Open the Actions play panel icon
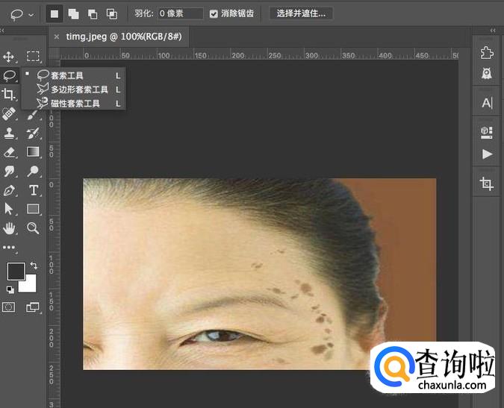The height and width of the screenshot is (408, 504). tap(487, 154)
